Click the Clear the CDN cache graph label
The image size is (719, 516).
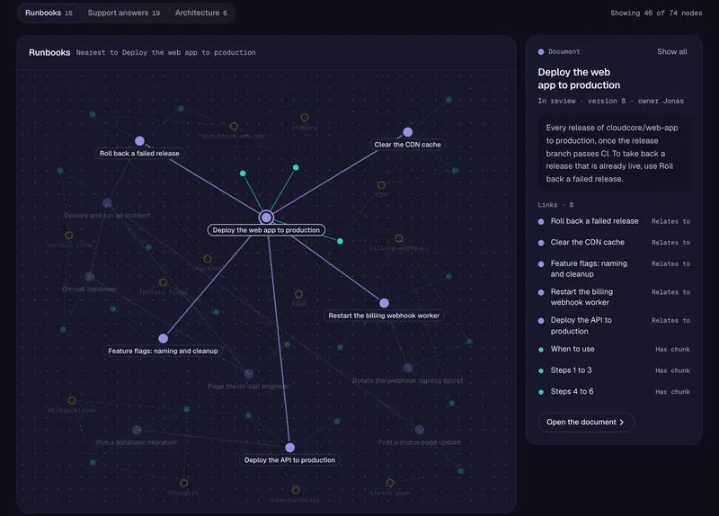coord(407,145)
